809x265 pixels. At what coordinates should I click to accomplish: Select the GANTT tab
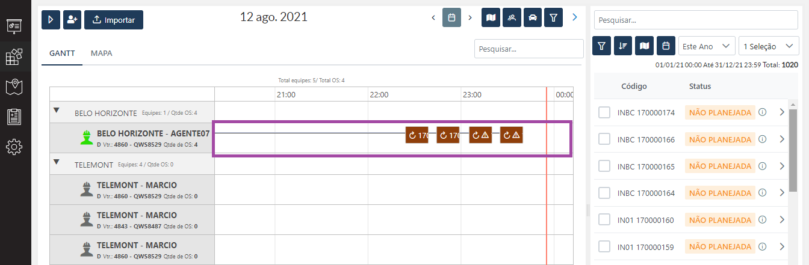62,53
